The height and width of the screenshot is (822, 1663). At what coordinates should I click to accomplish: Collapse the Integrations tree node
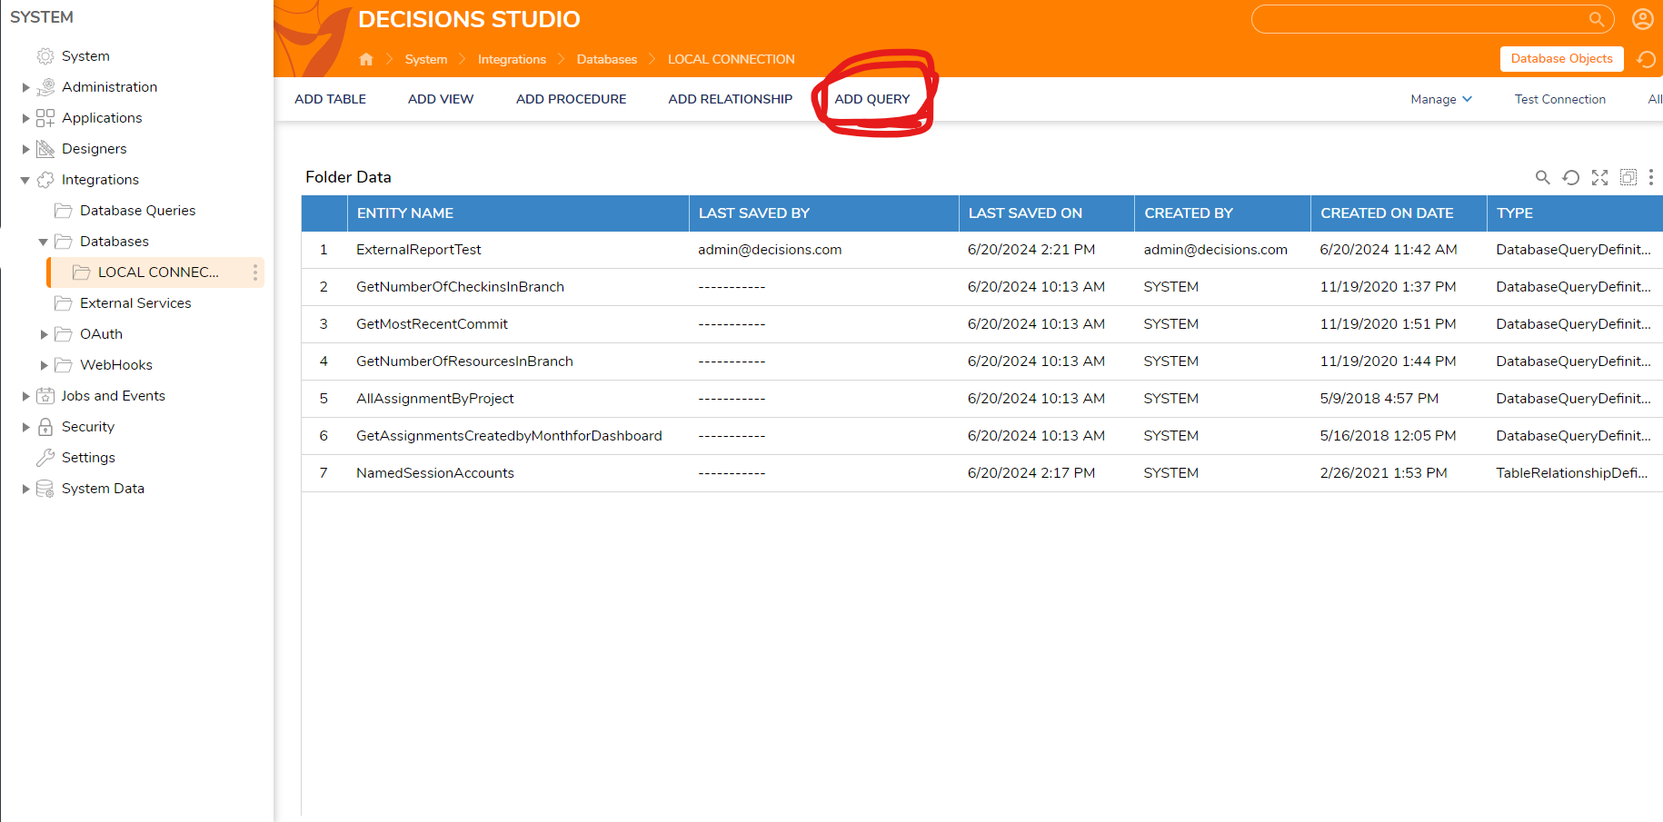(25, 180)
